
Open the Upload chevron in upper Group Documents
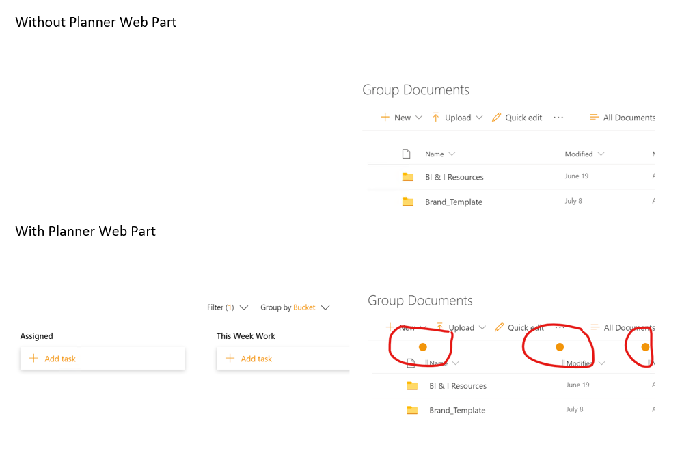coord(479,118)
